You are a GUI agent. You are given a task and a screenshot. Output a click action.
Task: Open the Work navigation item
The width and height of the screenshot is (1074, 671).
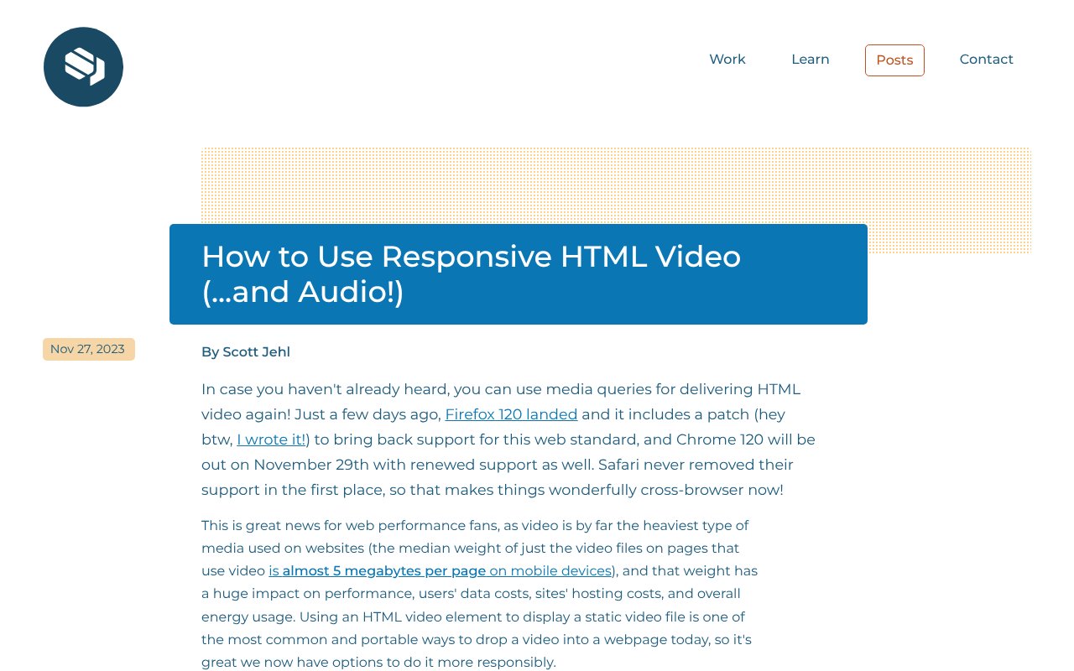[x=727, y=60]
